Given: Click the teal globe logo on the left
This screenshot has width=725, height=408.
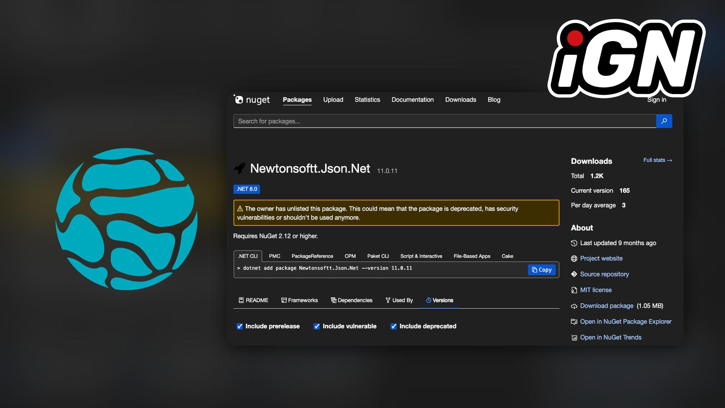Looking at the screenshot, I should 126,219.
